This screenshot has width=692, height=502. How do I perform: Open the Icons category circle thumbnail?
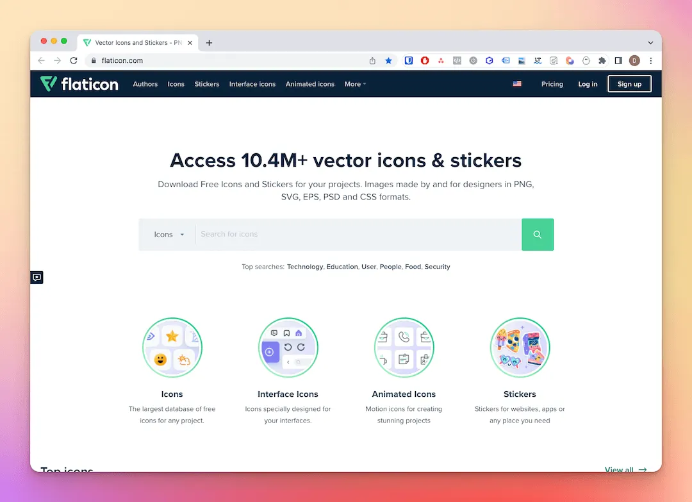172,347
